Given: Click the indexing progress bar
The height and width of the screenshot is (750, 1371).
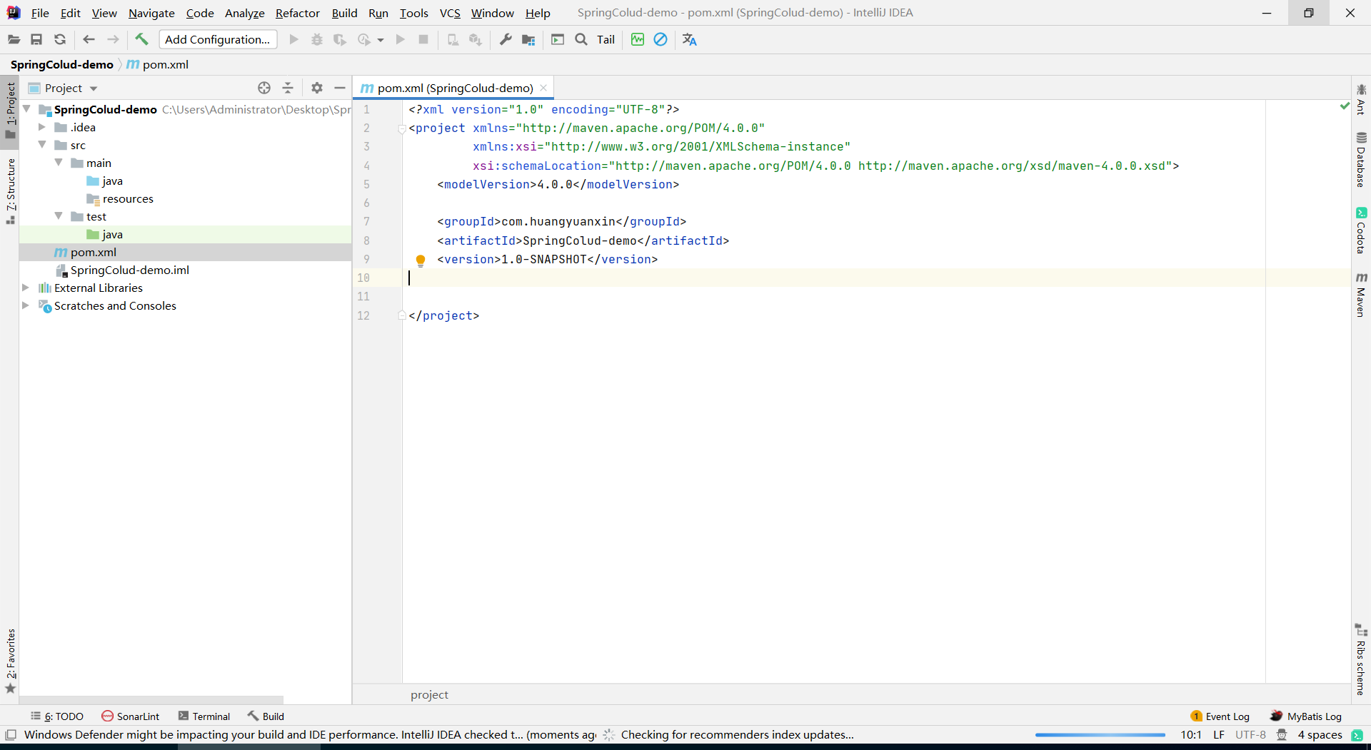Looking at the screenshot, I should point(1100,735).
